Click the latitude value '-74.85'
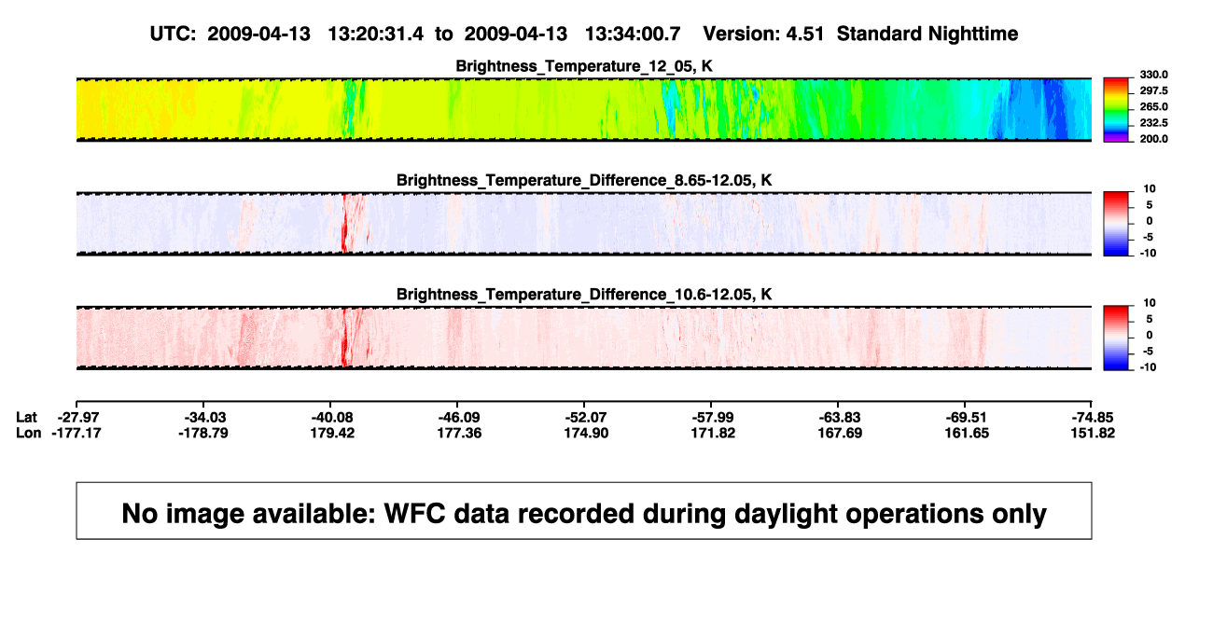 click(x=1093, y=417)
